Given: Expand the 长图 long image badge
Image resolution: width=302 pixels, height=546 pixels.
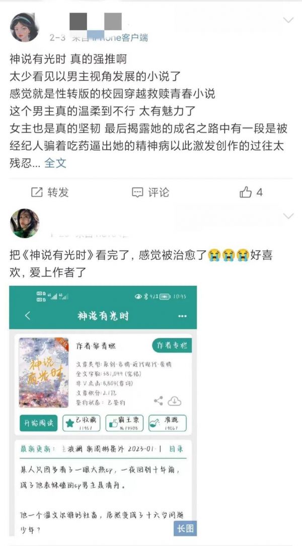Looking at the screenshot, I should [x=185, y=528].
